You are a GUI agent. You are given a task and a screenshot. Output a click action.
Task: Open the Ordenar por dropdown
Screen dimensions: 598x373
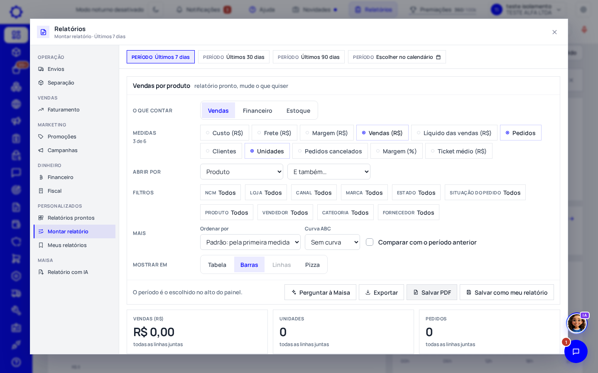(250, 242)
